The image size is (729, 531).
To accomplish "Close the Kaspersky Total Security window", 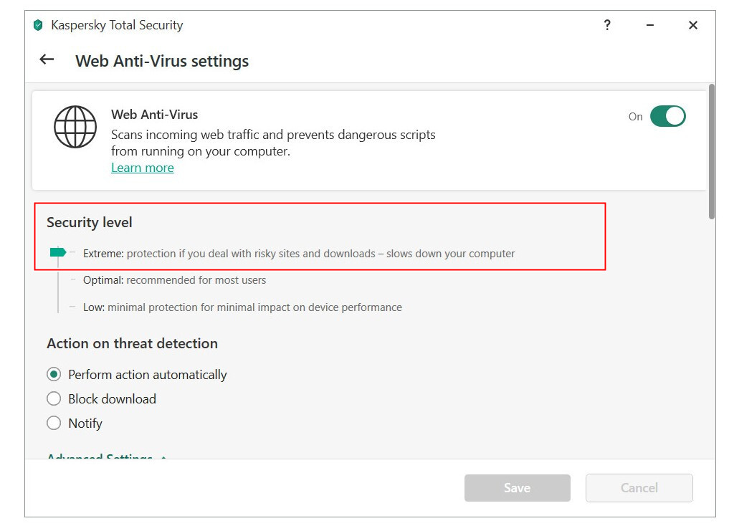I will (693, 25).
